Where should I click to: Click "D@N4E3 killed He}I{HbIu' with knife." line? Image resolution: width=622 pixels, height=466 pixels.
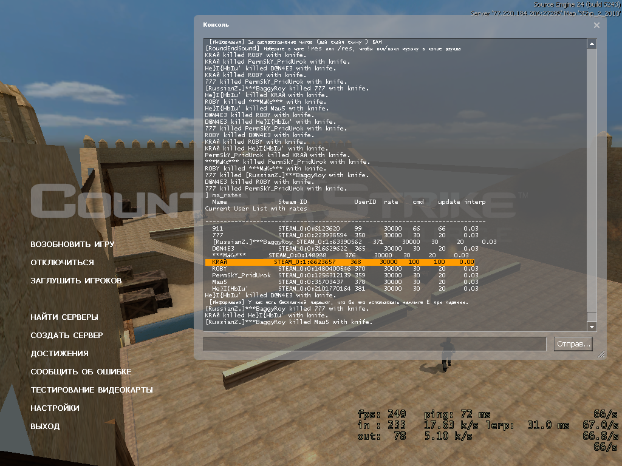270,122
